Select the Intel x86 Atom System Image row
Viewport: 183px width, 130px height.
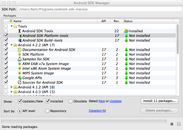89,68
